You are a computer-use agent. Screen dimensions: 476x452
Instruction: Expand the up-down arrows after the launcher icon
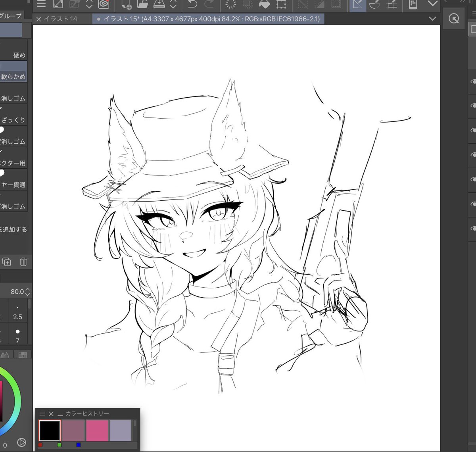tap(89, 4)
